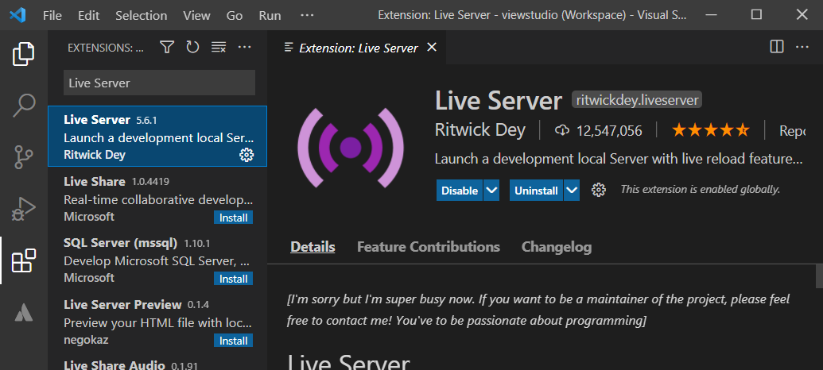Expand the Uninstall dropdown arrow
The width and height of the screenshot is (823, 370).
pyautogui.click(x=572, y=191)
